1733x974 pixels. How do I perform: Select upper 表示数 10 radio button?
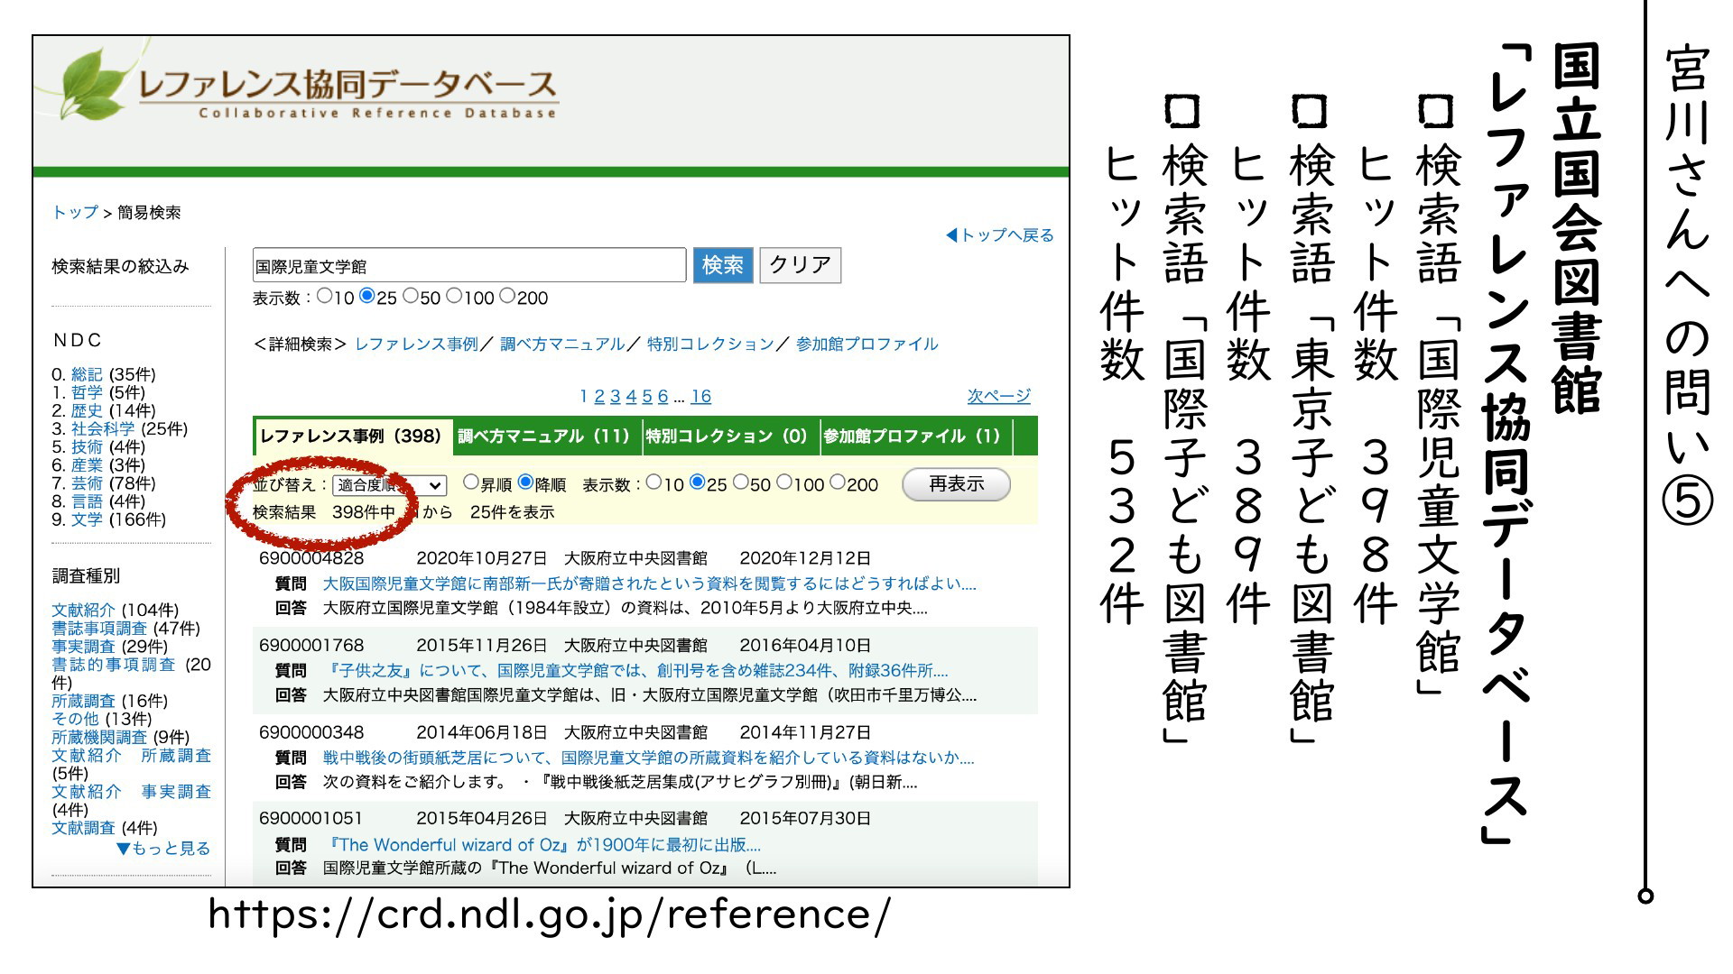tap(324, 296)
